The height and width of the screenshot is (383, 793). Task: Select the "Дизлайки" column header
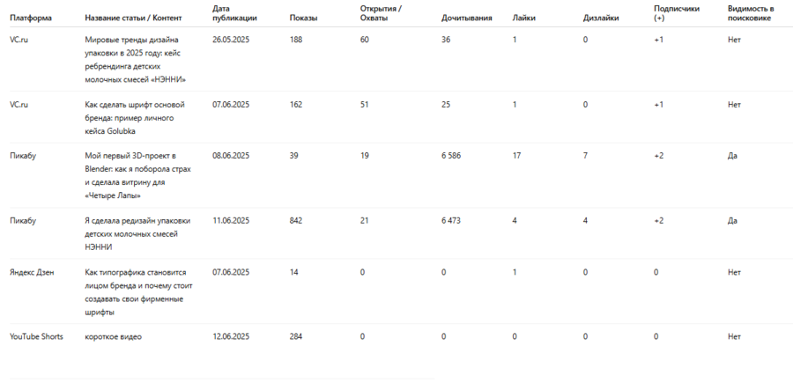pyautogui.click(x=600, y=18)
